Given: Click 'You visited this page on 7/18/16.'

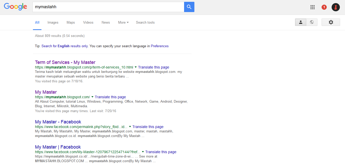Looking at the screenshot, I should (59, 81).
